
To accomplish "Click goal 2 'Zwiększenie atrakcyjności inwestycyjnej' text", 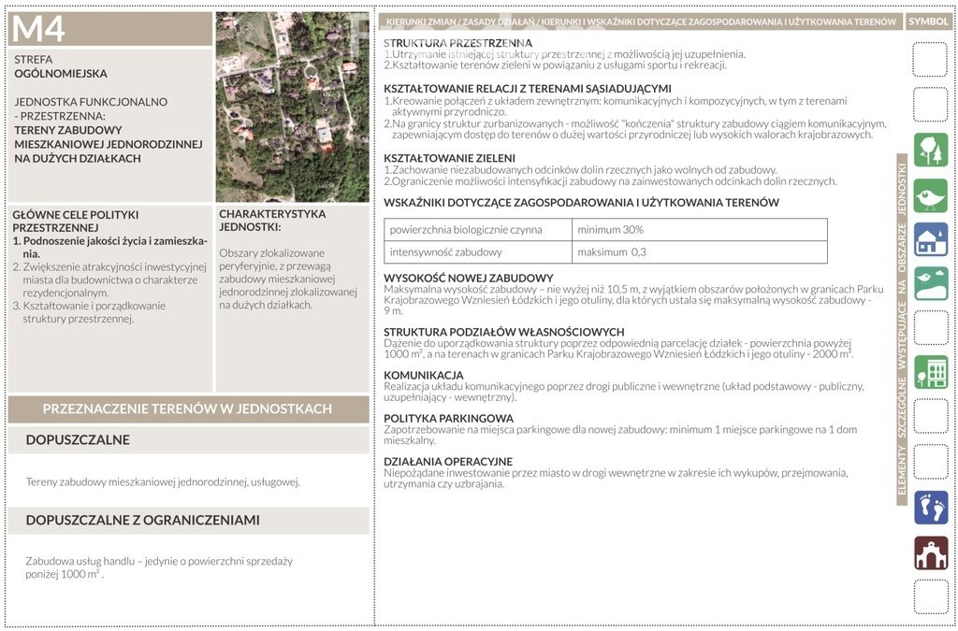I will click(110, 280).
